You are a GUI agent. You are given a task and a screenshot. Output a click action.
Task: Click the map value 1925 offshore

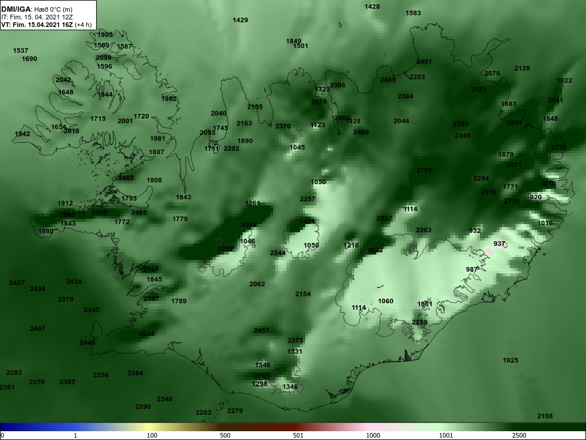[x=510, y=360]
